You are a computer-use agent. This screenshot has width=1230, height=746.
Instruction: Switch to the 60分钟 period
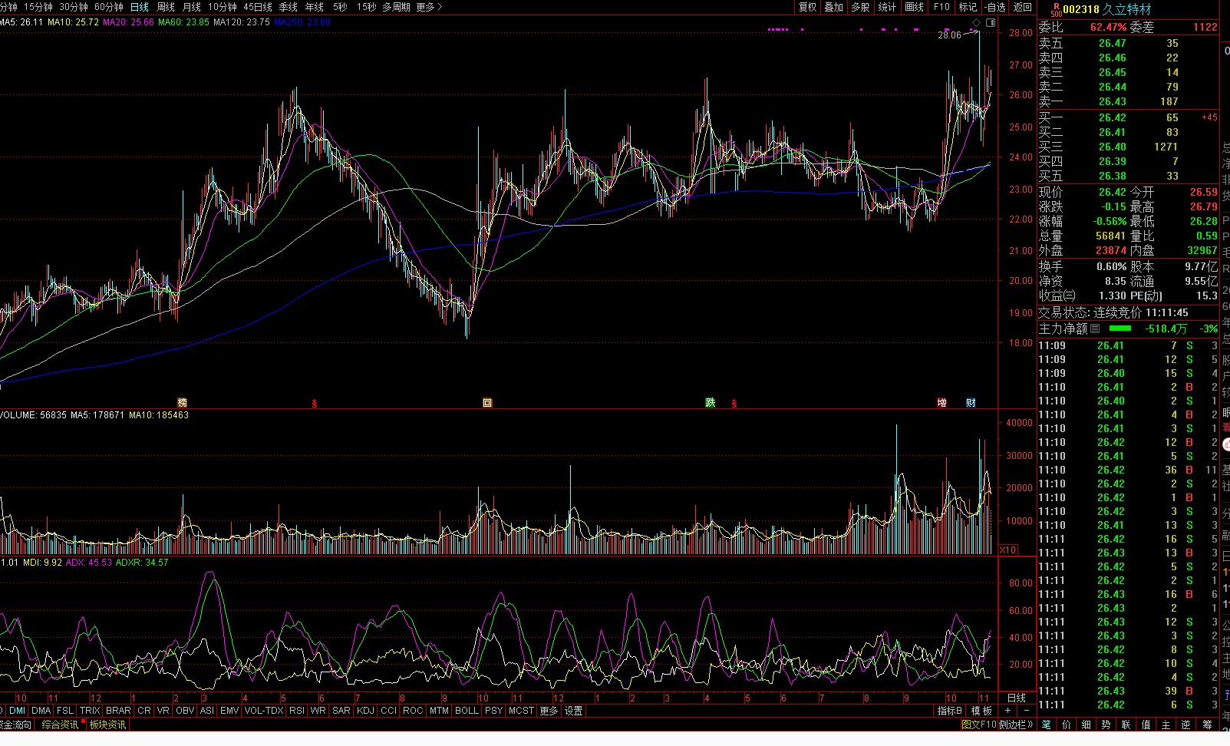[109, 7]
